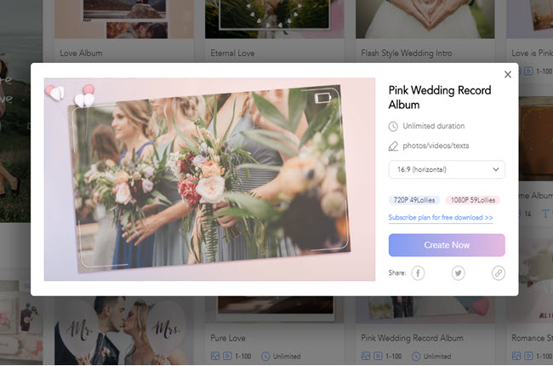Open Flash Style Wedding Intro template

407,54
